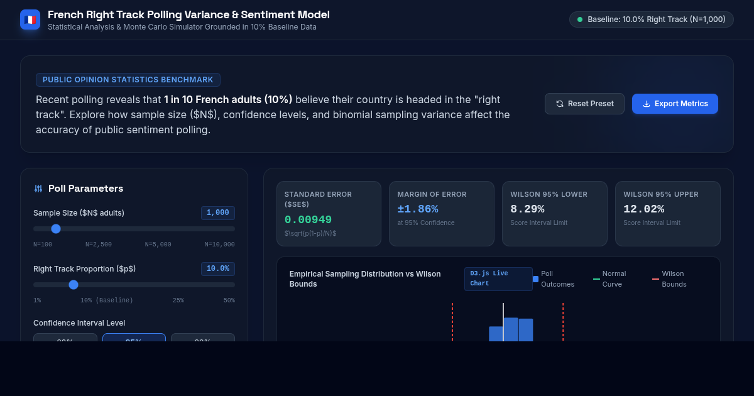This screenshot has width=754, height=396.
Task: Click the Wilson 95% Upper 12.02% value
Action: coord(643,209)
